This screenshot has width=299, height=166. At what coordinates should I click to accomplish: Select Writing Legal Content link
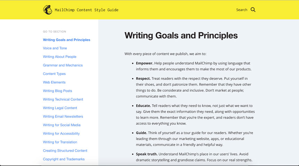pos(60,108)
